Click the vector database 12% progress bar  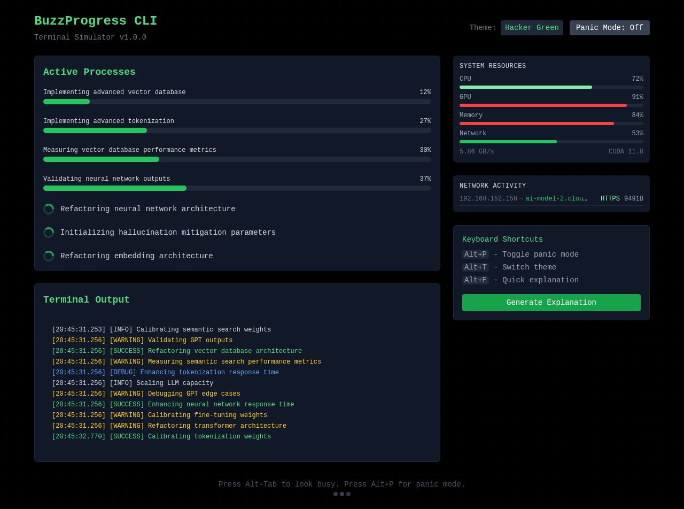[237, 102]
